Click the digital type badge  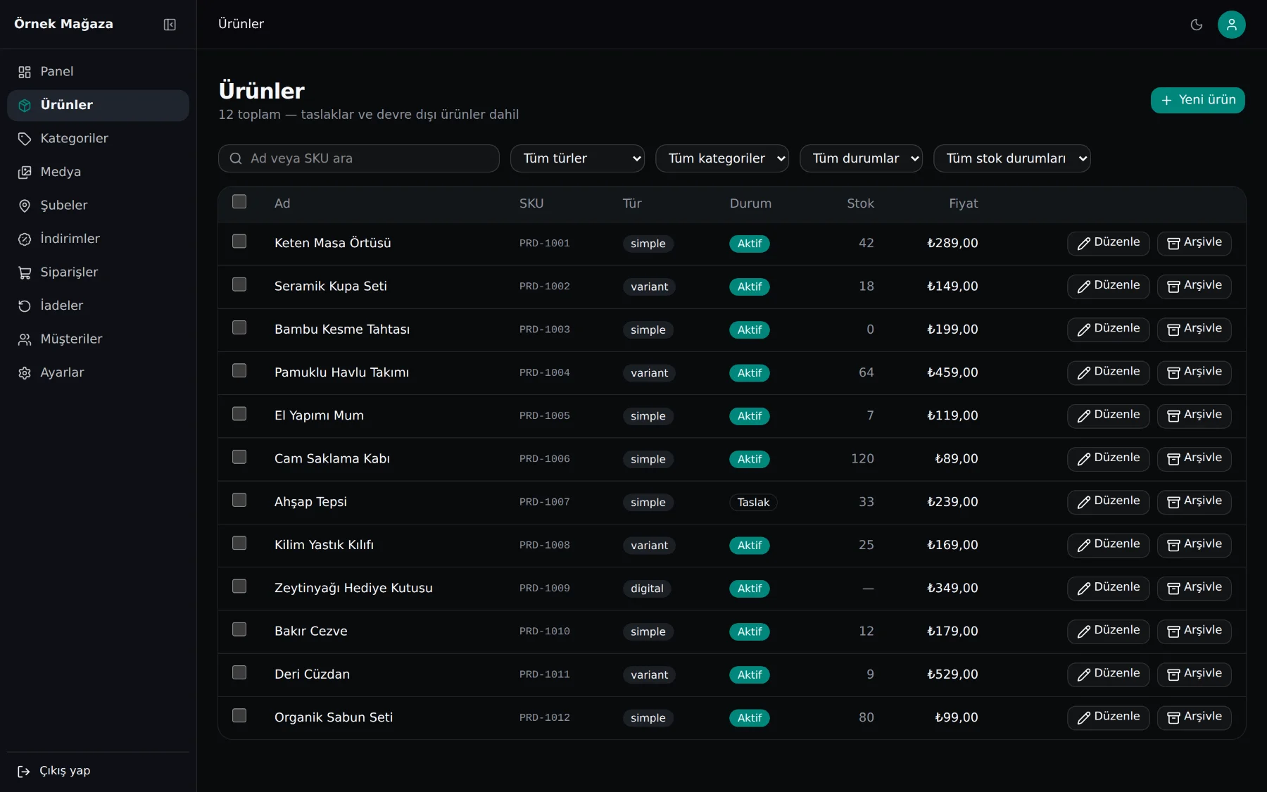[647, 589]
